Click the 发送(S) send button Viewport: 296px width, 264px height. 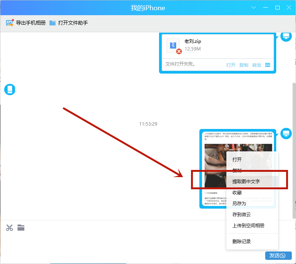[x=278, y=255]
